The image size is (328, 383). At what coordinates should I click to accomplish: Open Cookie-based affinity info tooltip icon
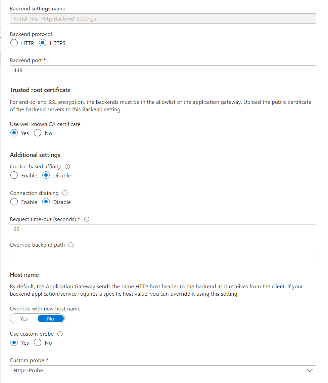click(x=67, y=167)
